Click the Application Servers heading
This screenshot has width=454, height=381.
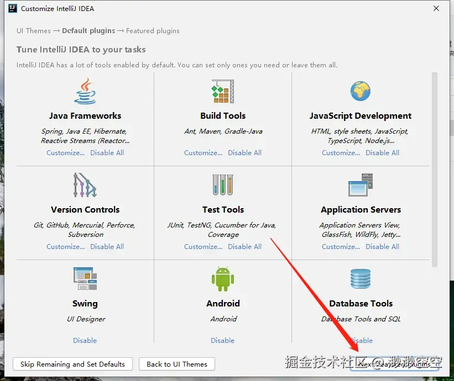point(361,210)
